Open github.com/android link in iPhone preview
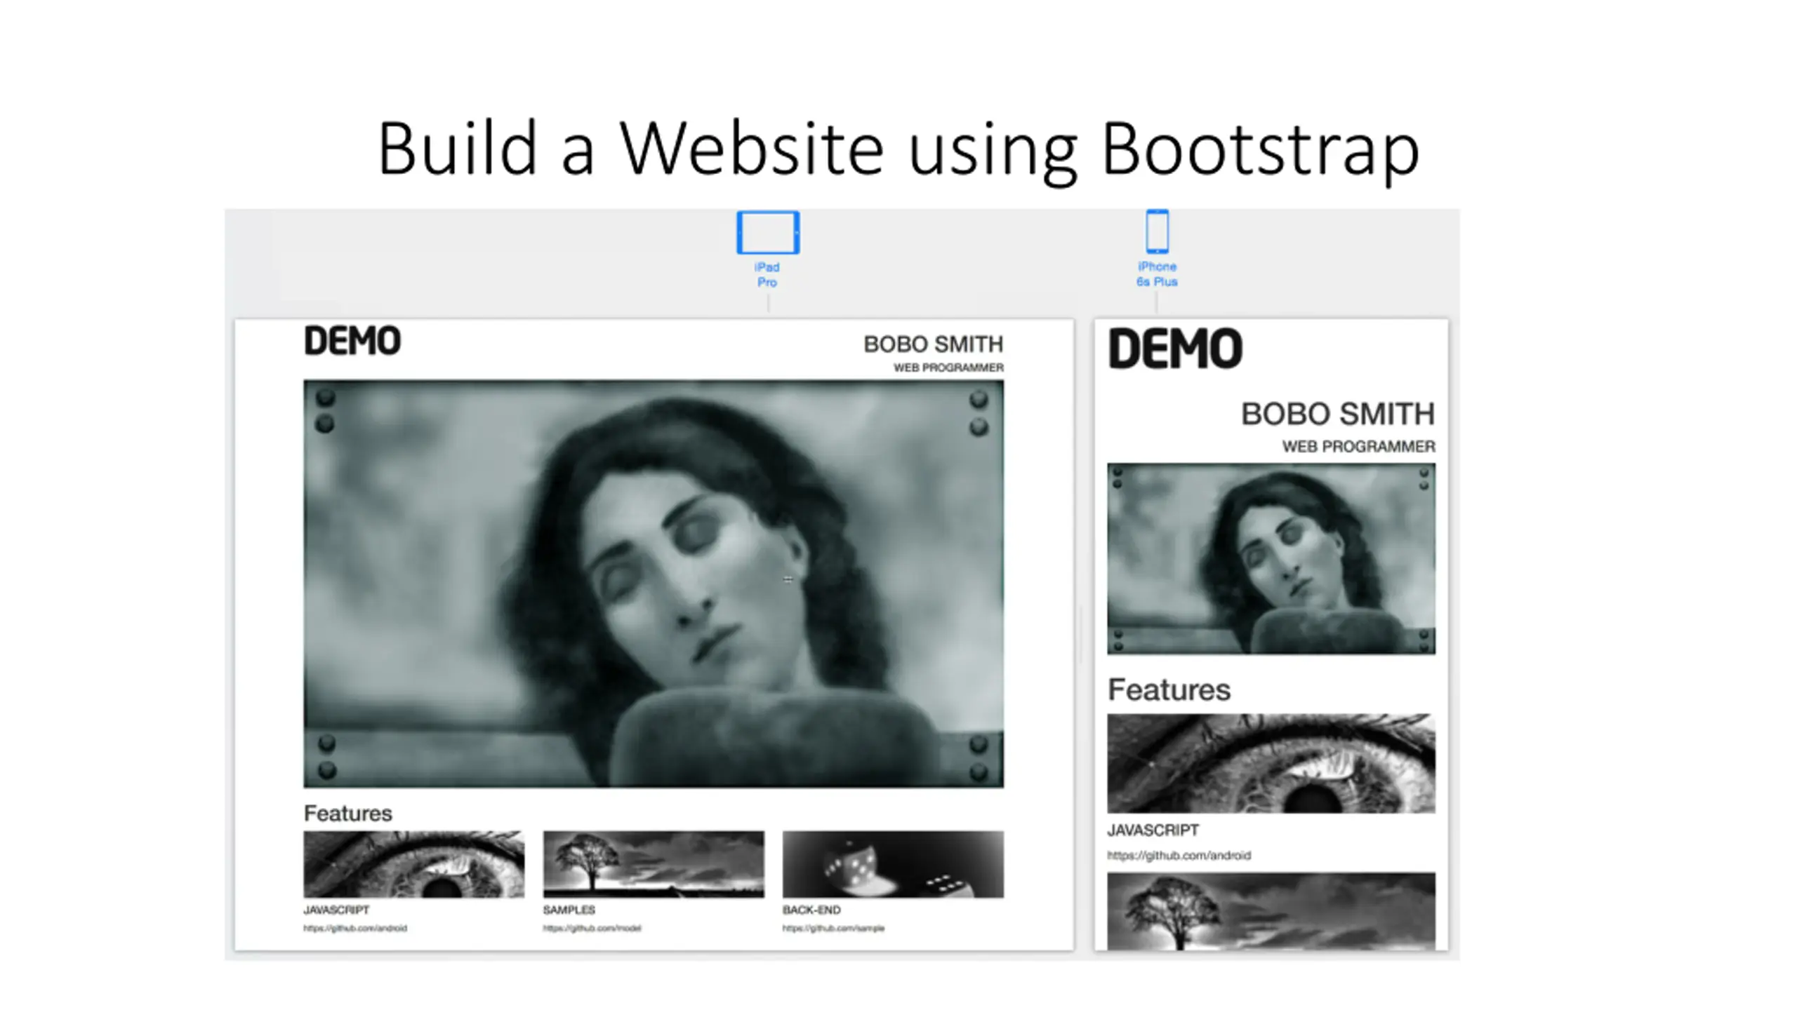Screen dimensions: 1797x1010 1179,855
